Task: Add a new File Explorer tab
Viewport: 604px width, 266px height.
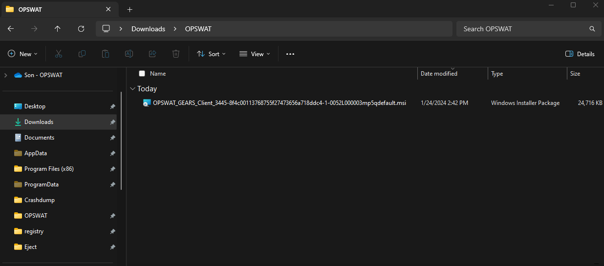Action: click(x=129, y=9)
